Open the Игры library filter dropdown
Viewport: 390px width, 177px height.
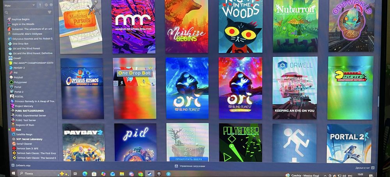tap(20, 5)
